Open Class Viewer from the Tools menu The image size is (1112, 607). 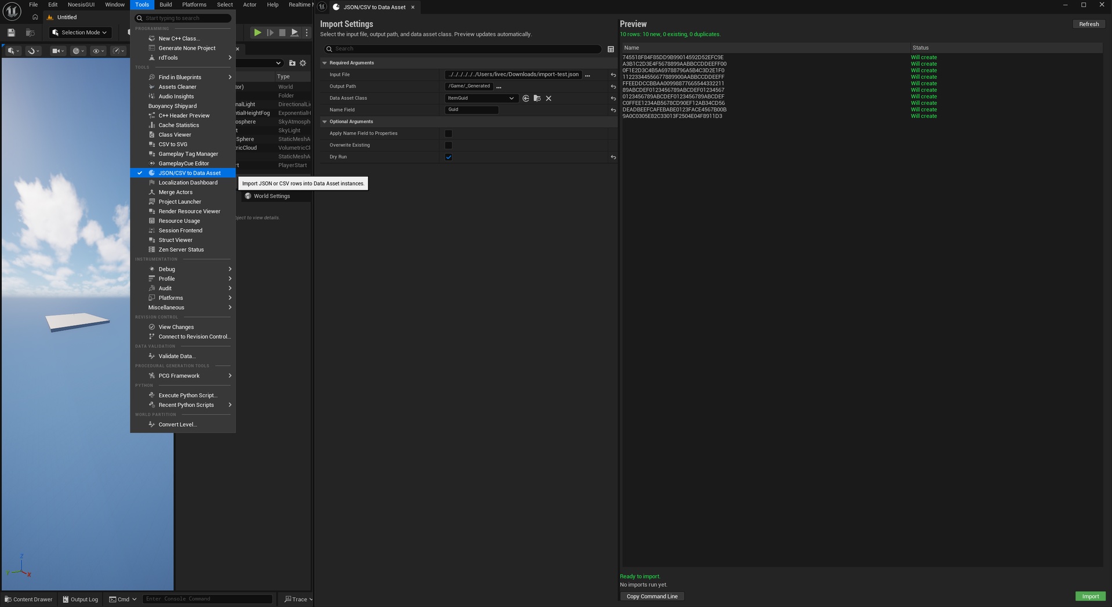tap(183, 135)
